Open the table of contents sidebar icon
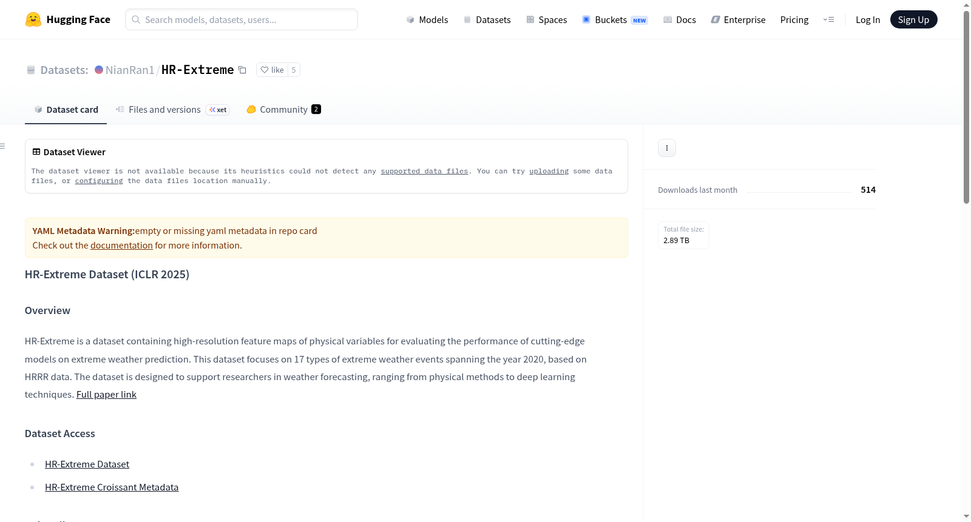Screen dimensions: 971x522 pyautogui.click(x=2, y=146)
